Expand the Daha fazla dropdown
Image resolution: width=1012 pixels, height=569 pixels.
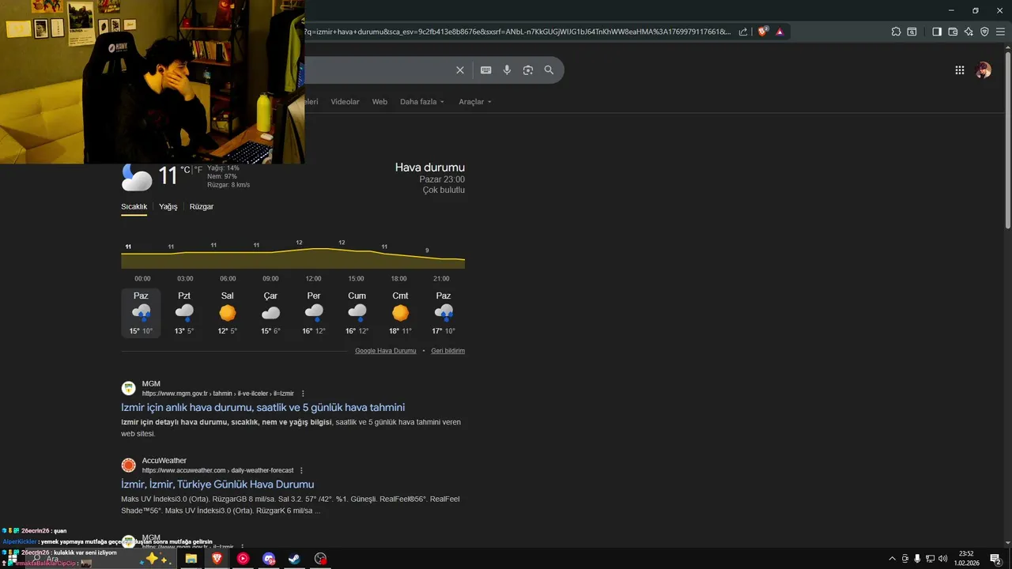[x=422, y=102]
